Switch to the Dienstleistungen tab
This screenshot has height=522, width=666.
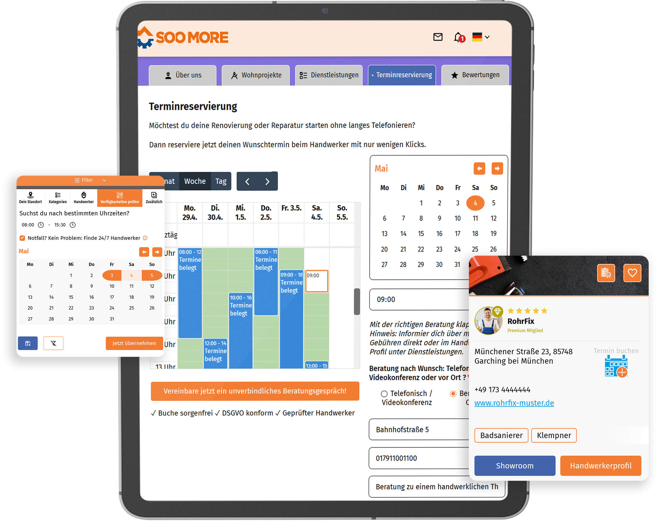click(x=331, y=75)
